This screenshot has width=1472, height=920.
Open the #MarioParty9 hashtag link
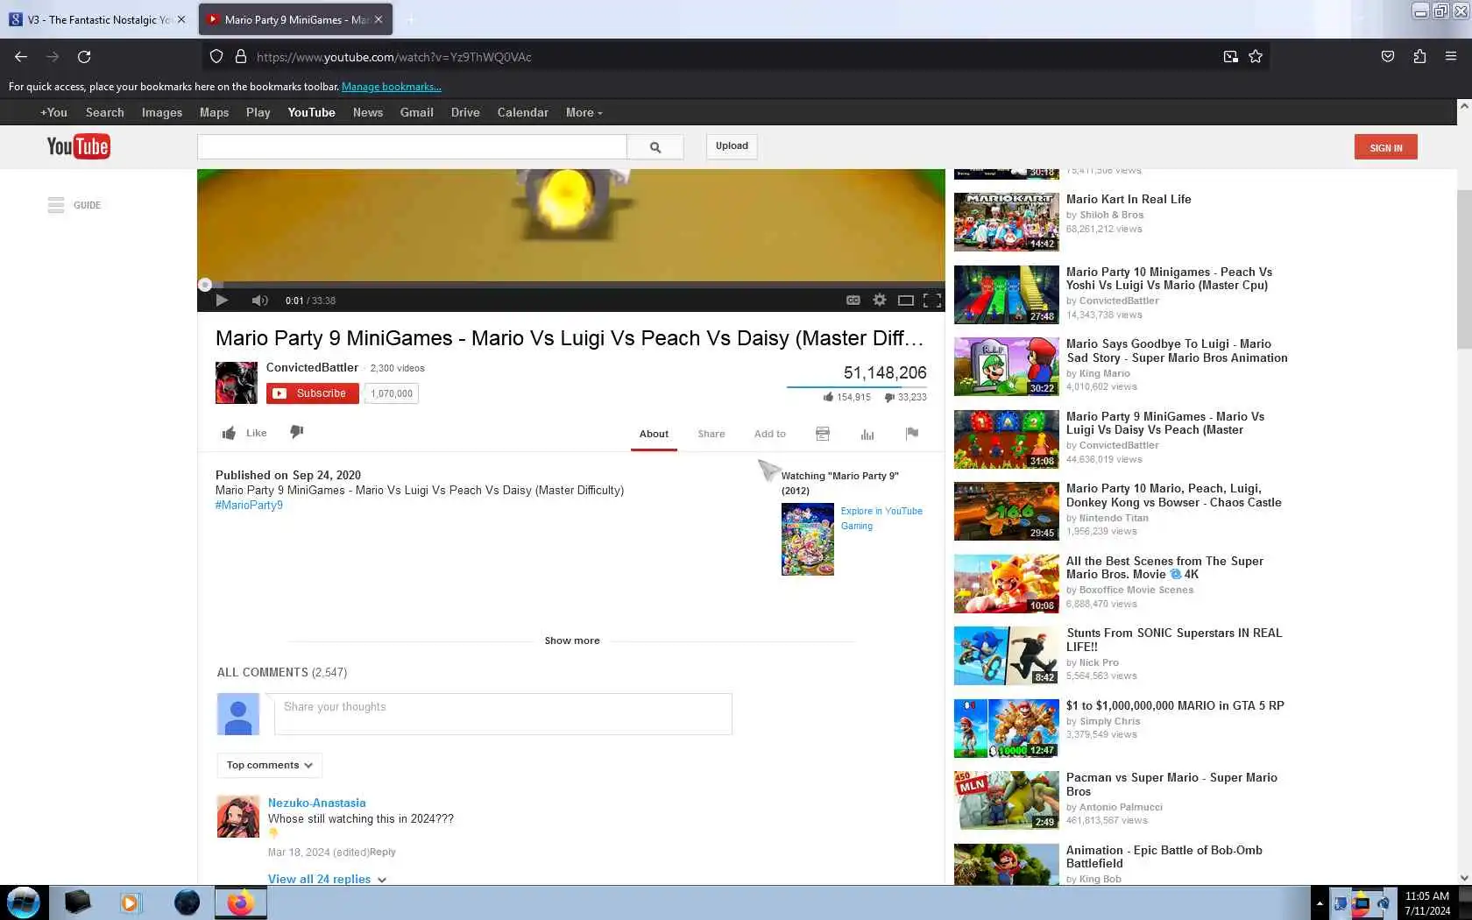click(x=249, y=505)
